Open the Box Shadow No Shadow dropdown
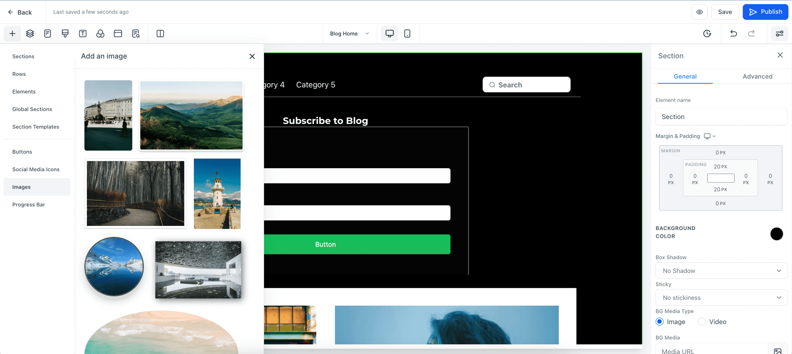The height and width of the screenshot is (354, 792). point(721,271)
